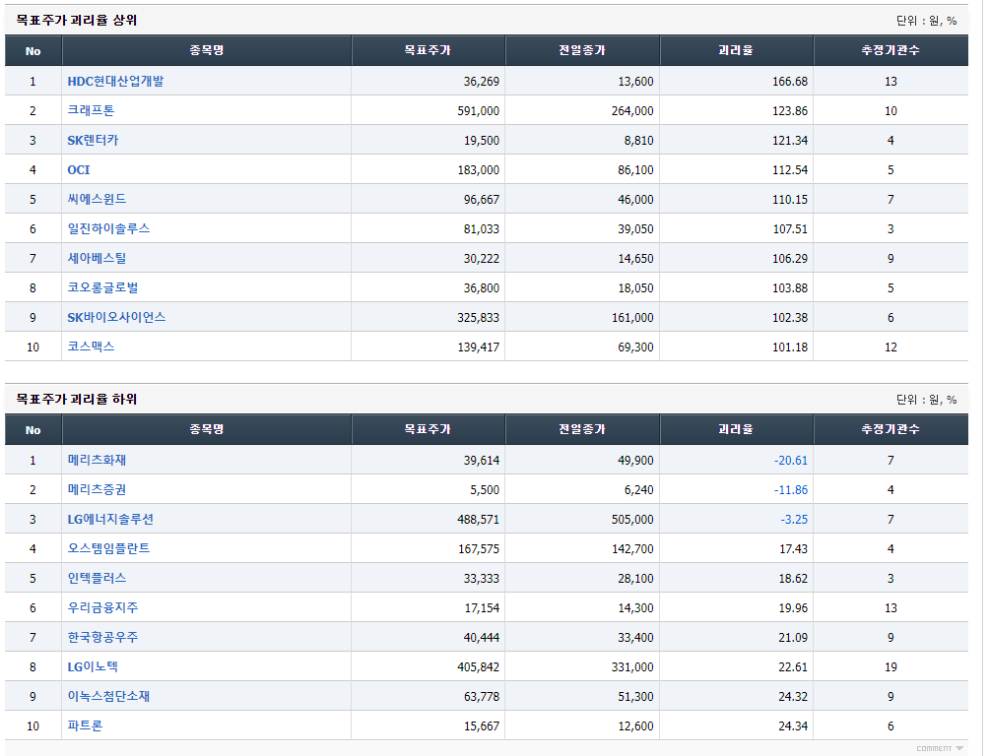Click the 추정기관수 header in upper table

(891, 50)
